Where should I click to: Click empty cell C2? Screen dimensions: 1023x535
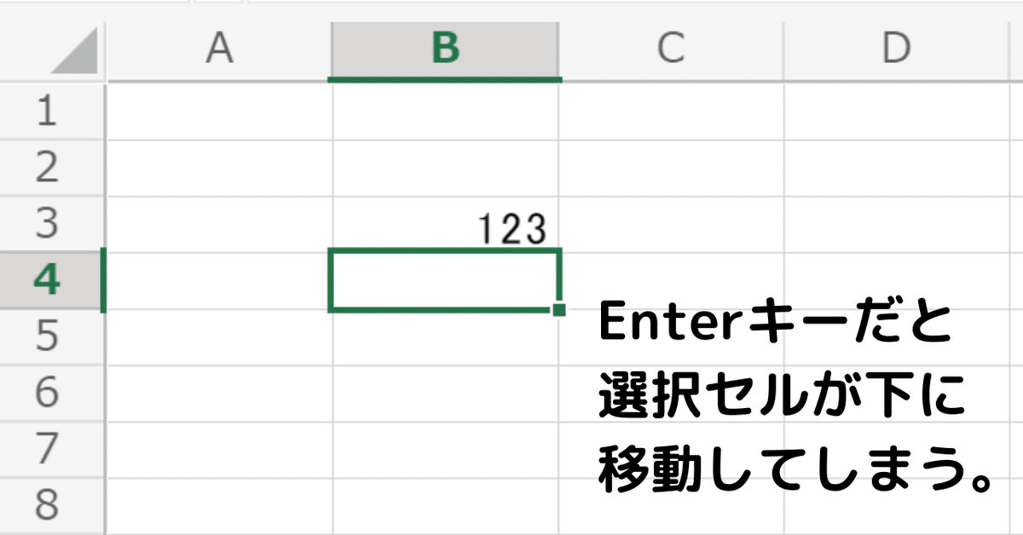pos(671,169)
